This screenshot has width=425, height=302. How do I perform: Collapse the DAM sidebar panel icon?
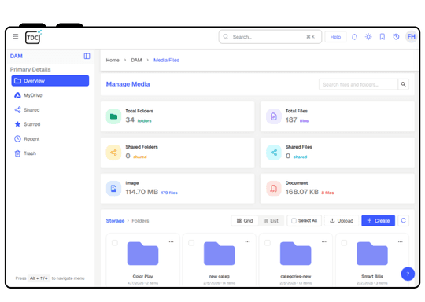tap(87, 56)
